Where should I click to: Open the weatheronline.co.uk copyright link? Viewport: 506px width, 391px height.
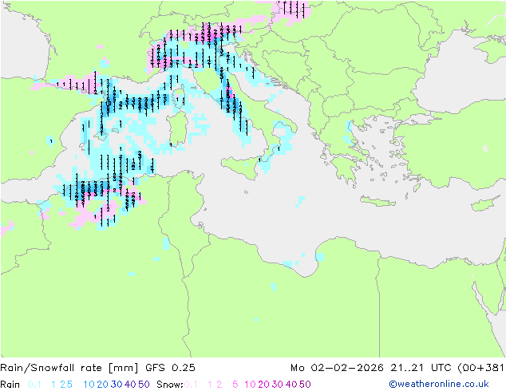click(x=439, y=384)
